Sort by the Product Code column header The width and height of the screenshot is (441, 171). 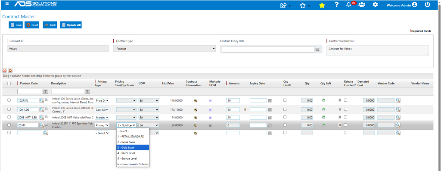29,83
